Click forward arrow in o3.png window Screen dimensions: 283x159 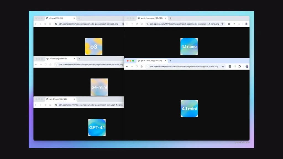coord(40,24)
